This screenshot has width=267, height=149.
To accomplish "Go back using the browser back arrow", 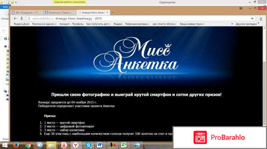I will tap(15, 18).
